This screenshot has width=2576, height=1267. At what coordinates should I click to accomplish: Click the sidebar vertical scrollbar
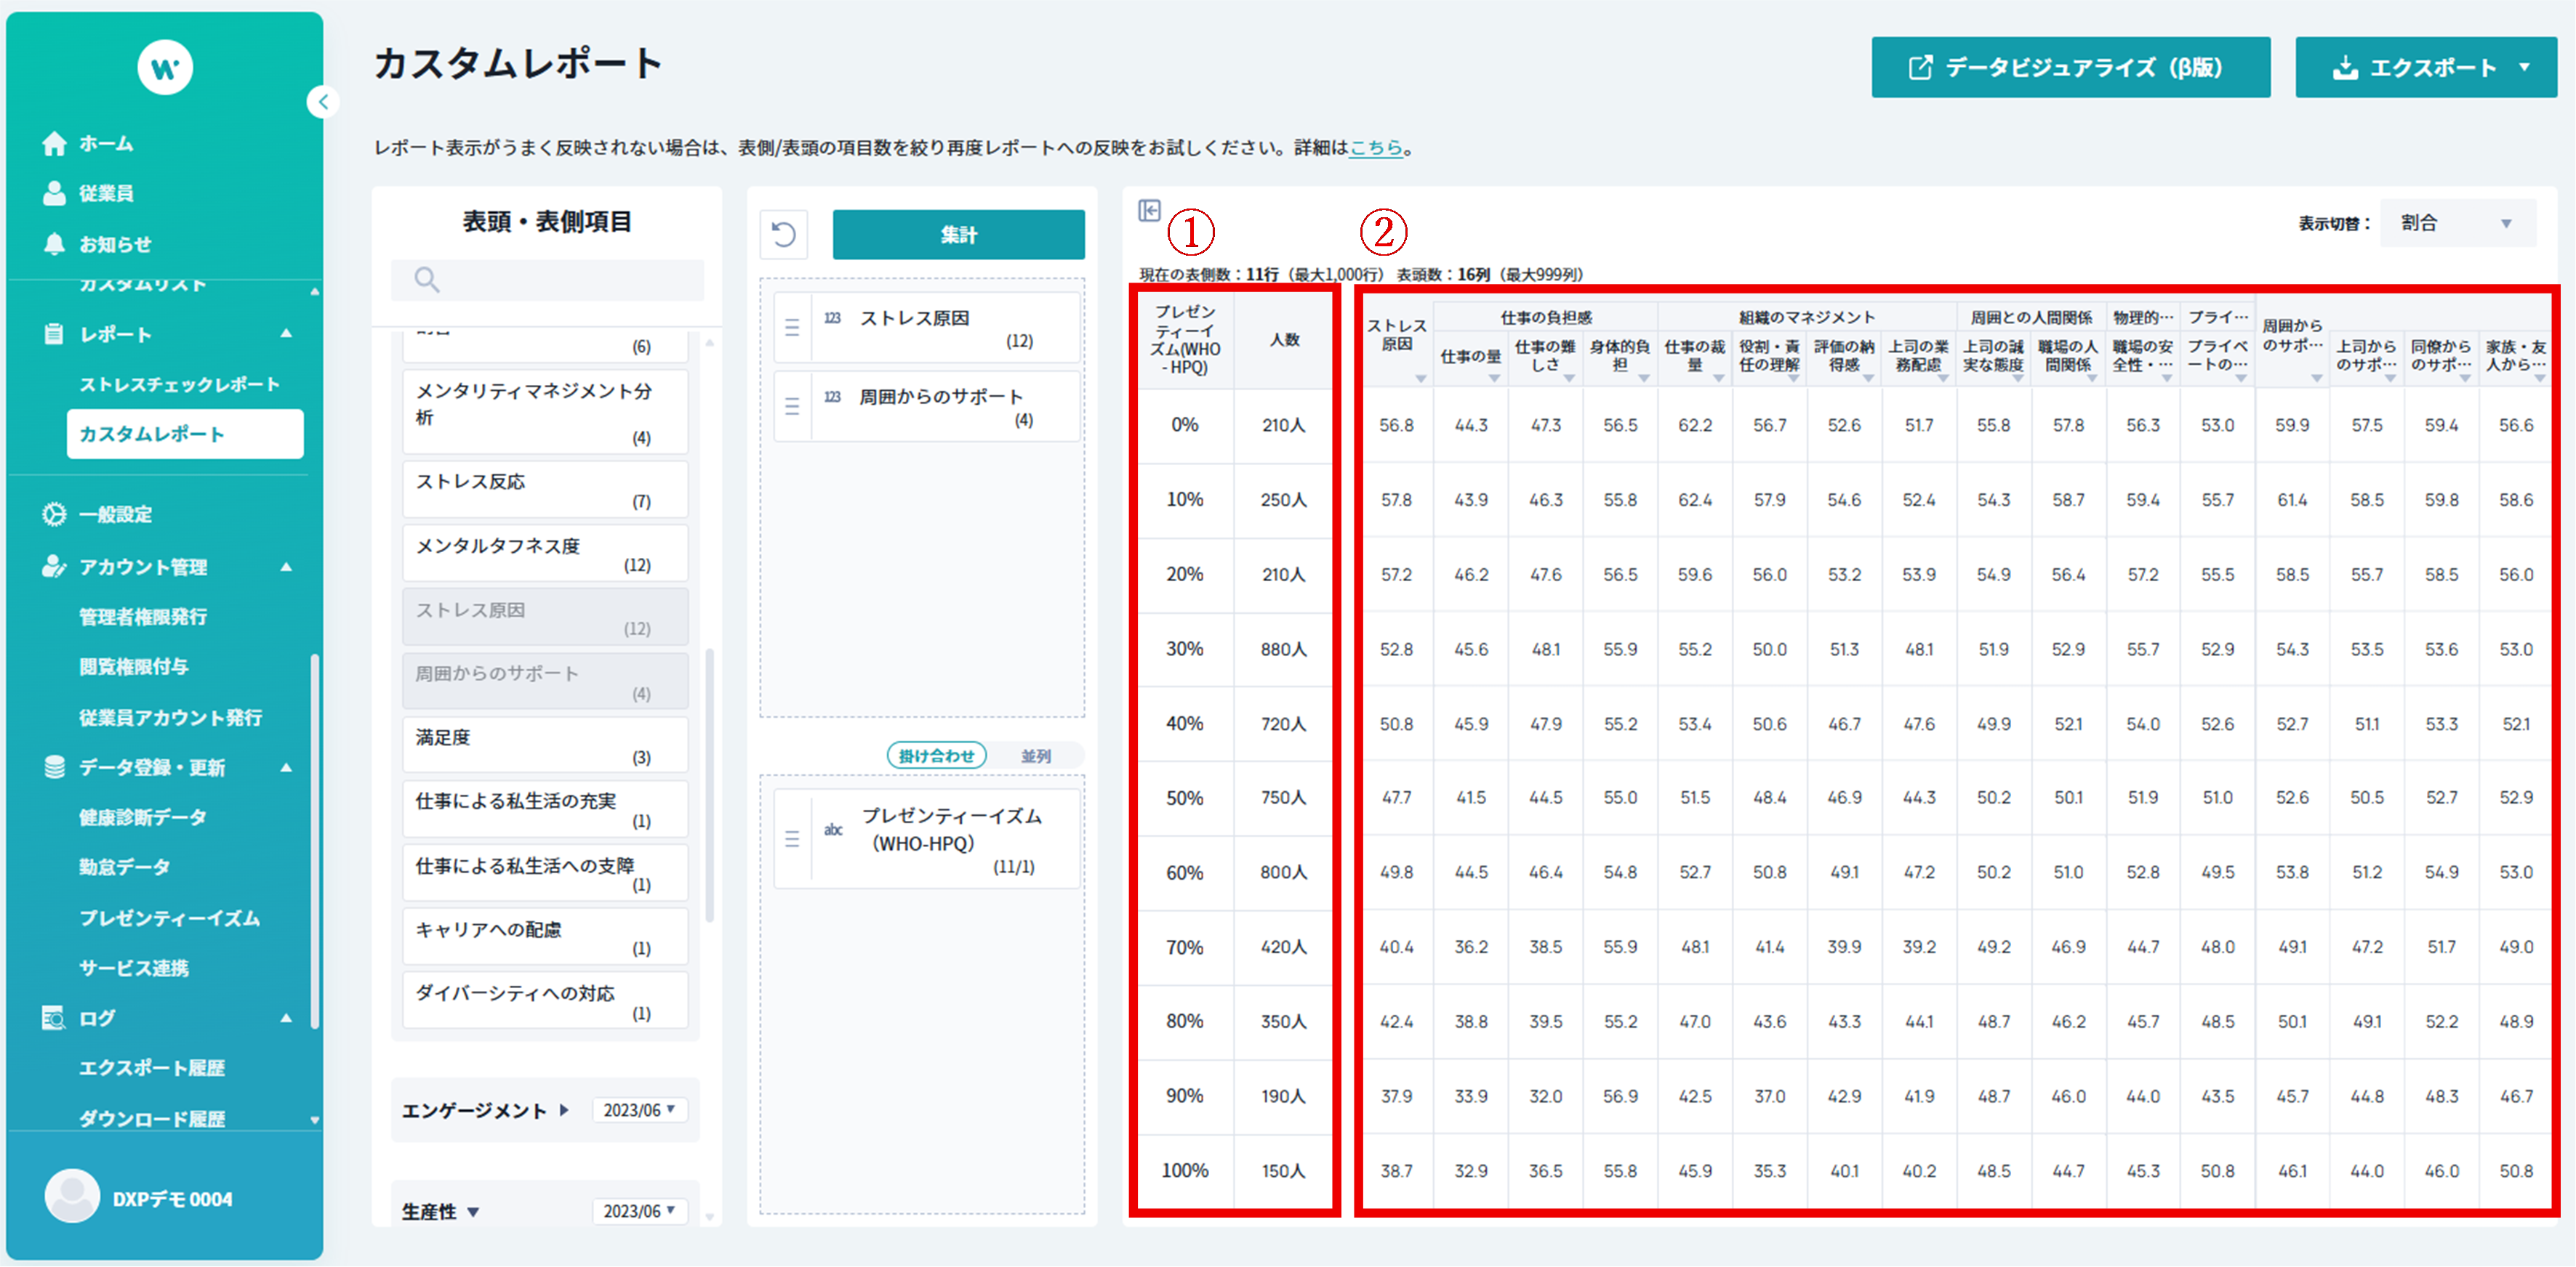point(315,841)
